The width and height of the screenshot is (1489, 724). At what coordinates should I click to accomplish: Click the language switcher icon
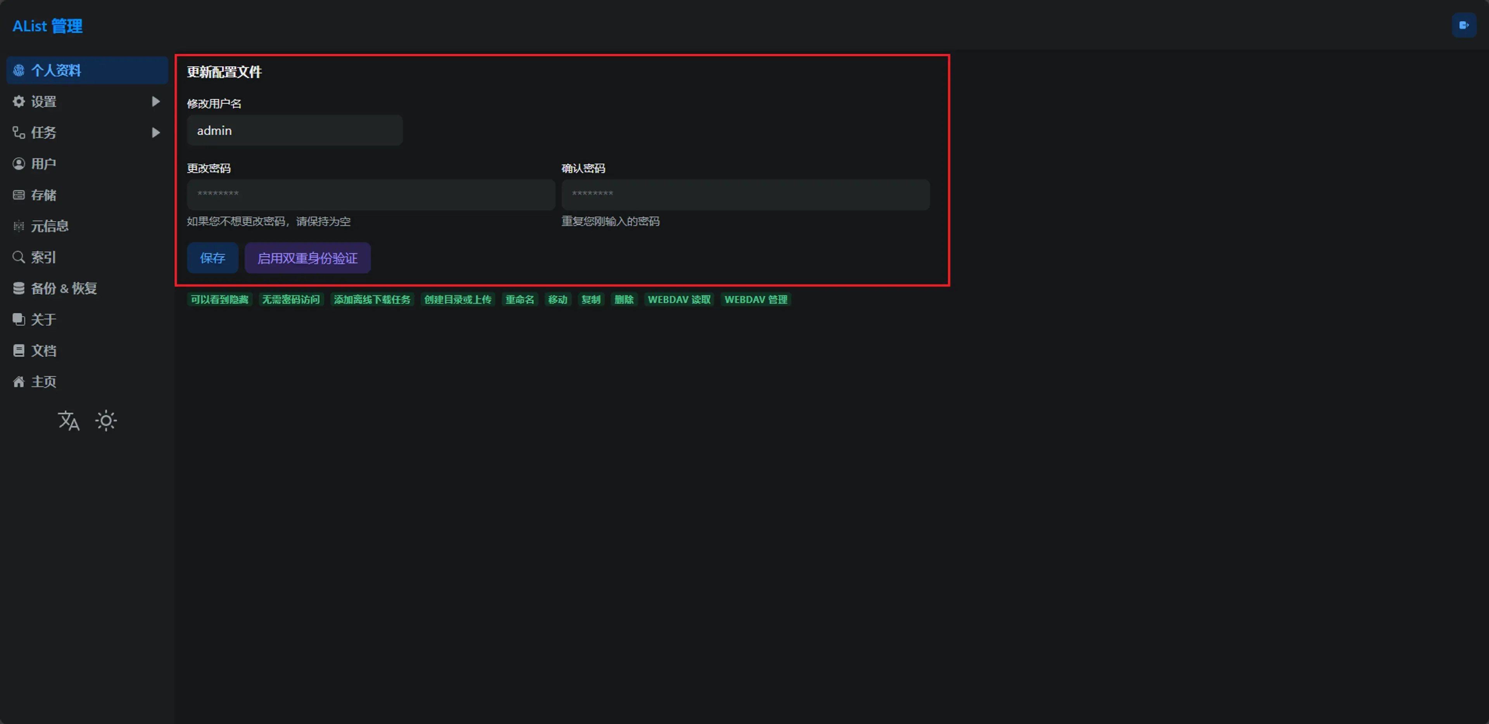coord(69,421)
